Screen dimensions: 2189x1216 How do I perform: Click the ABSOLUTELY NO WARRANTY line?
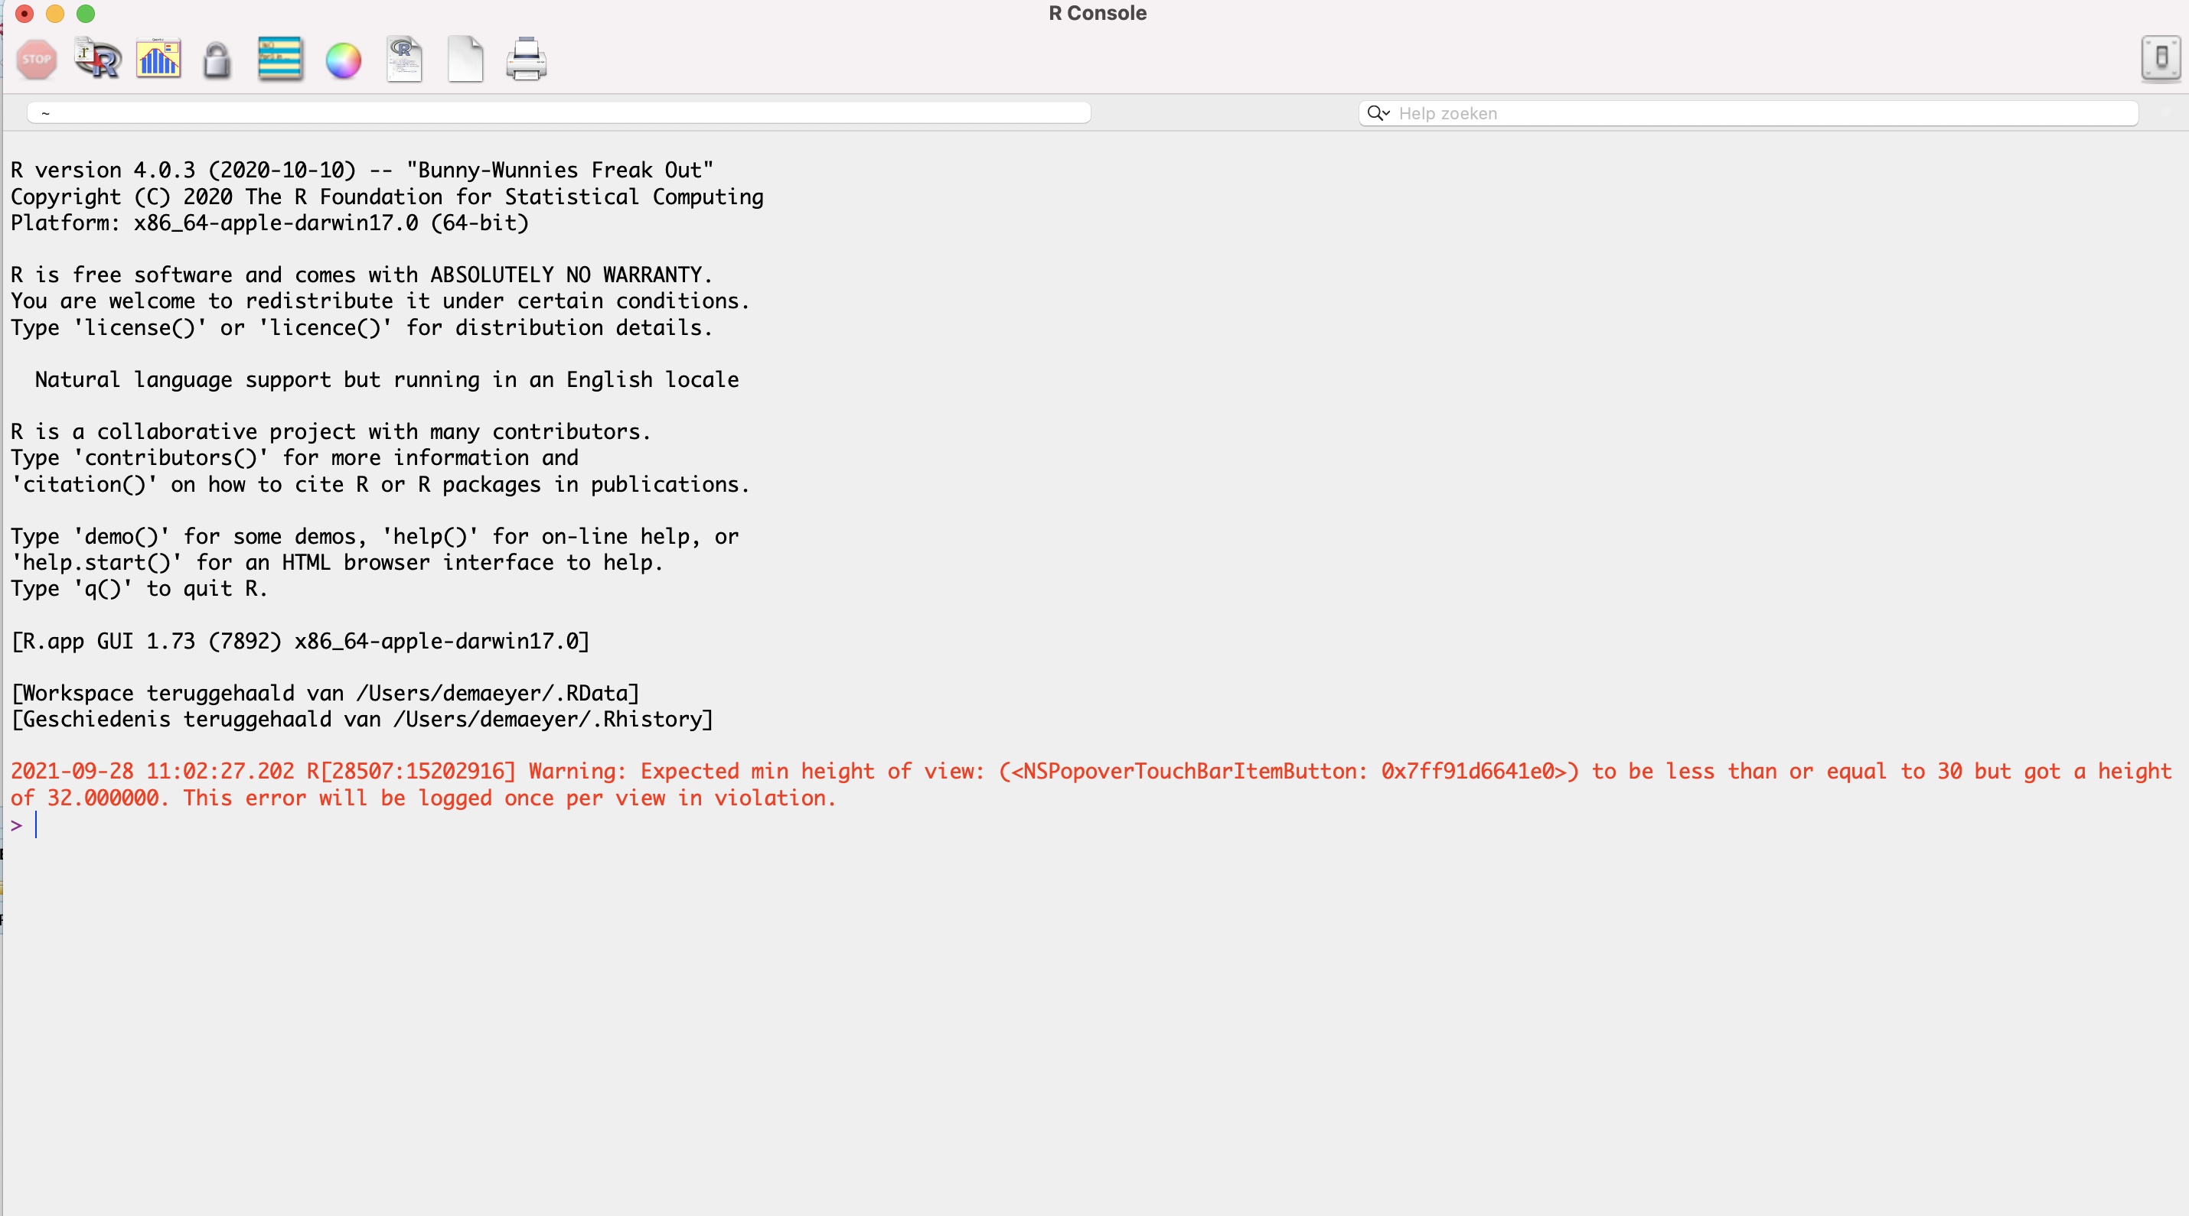361,275
